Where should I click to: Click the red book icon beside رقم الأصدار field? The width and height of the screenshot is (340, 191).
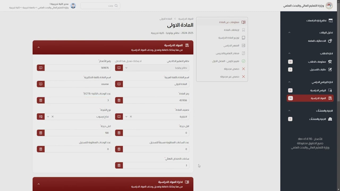(x=41, y=68)
